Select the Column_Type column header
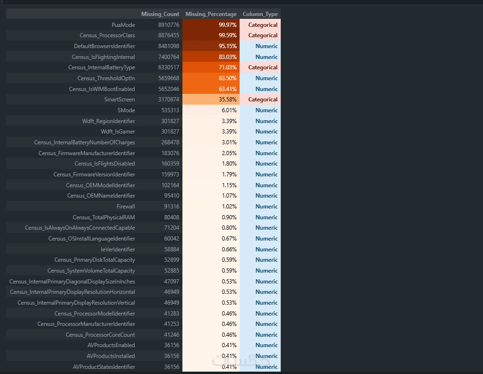 coord(260,14)
